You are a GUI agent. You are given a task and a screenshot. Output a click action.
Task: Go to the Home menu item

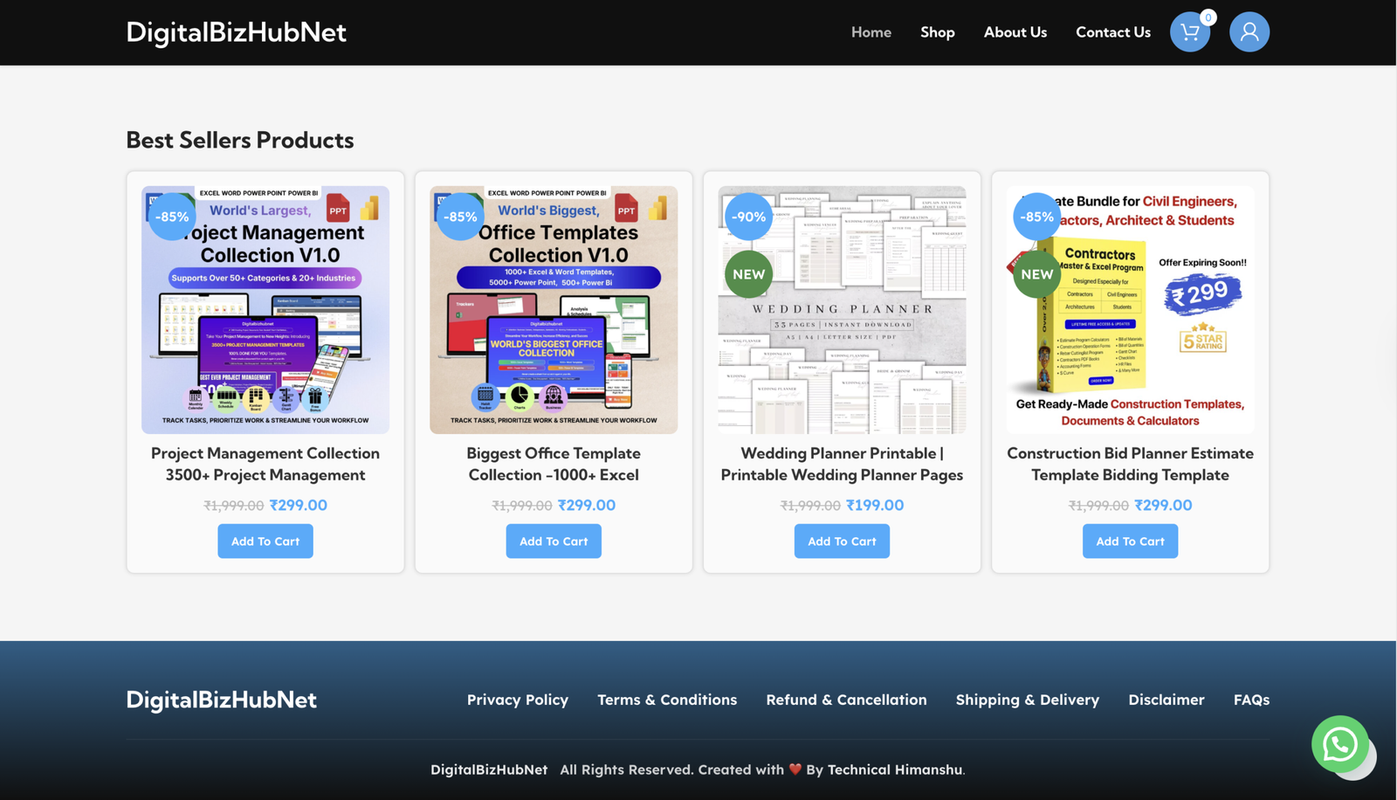tap(871, 32)
